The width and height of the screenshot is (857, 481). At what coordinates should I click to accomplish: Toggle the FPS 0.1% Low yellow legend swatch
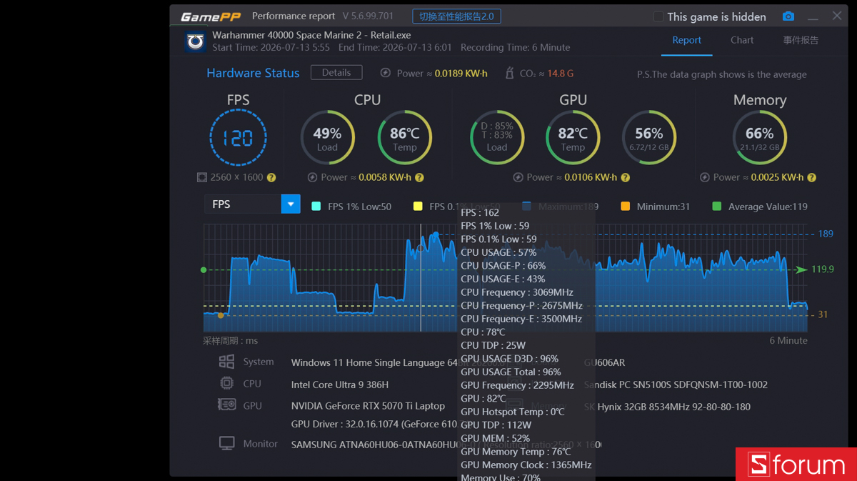(418, 207)
